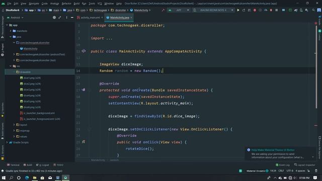The width and height of the screenshot is (322, 181).
Task: Click the 4 spaces indent setting
Action: 300,171
